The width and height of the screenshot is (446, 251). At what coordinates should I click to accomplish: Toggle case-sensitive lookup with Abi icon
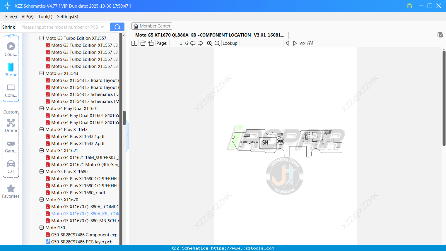303,43
